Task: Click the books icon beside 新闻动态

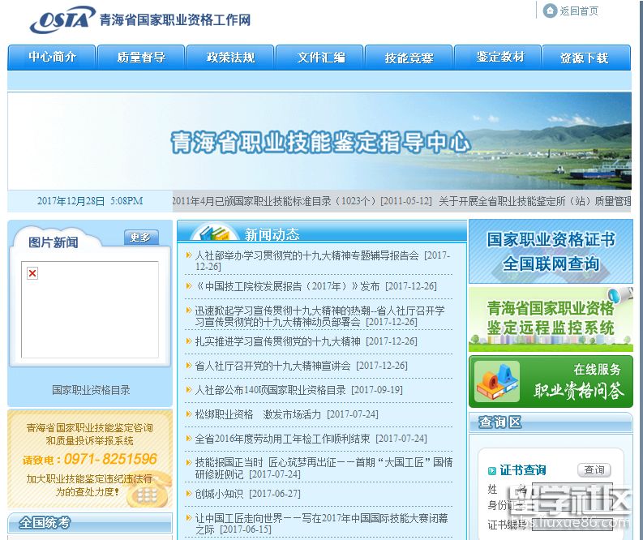Action: pyautogui.click(x=214, y=233)
